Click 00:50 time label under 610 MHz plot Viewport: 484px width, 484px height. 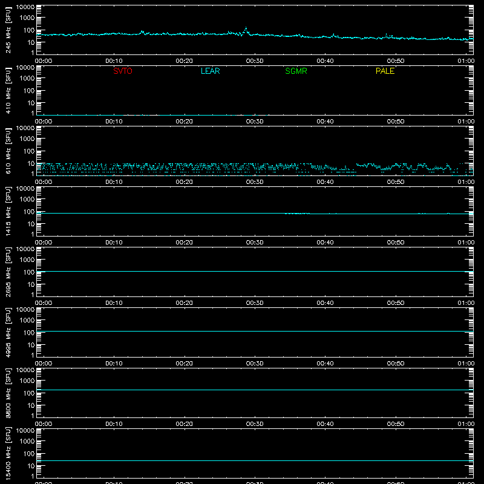[396, 182]
